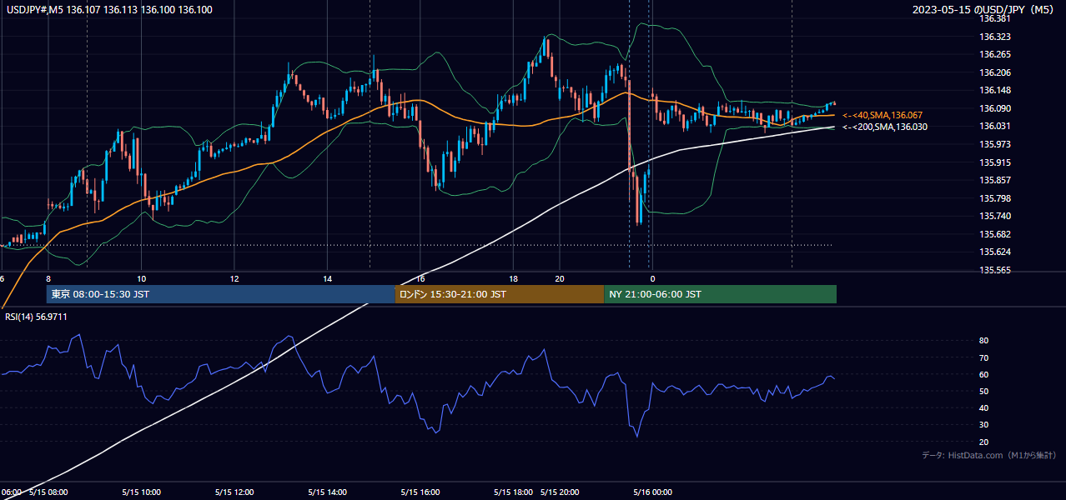Click bottom time label 5/15 14:00
Screen dimensions: 1066x500
(x=328, y=492)
